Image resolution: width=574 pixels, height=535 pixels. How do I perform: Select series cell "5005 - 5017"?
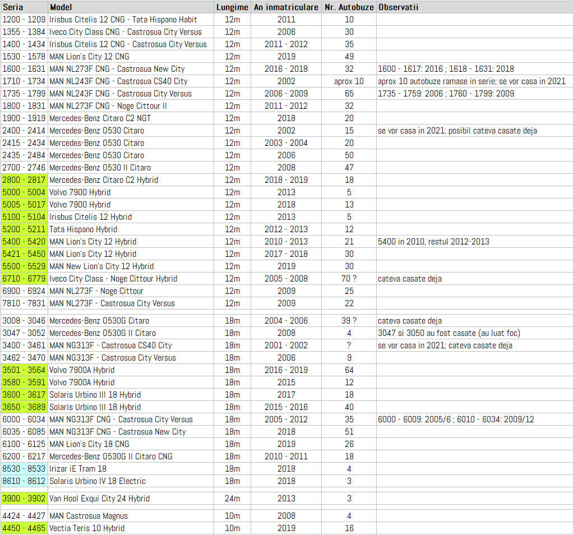pyautogui.click(x=24, y=205)
